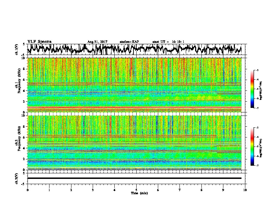Click the time axis tick label '0'
The image size is (276, 213).
[x=28, y=190]
